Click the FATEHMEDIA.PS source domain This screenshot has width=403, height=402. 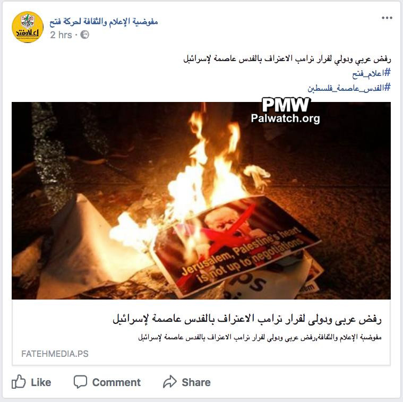coord(55,354)
